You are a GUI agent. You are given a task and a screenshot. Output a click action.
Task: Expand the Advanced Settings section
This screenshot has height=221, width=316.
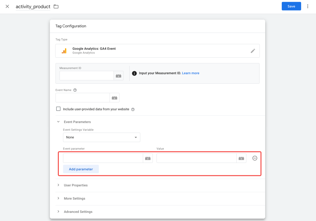(x=58, y=212)
